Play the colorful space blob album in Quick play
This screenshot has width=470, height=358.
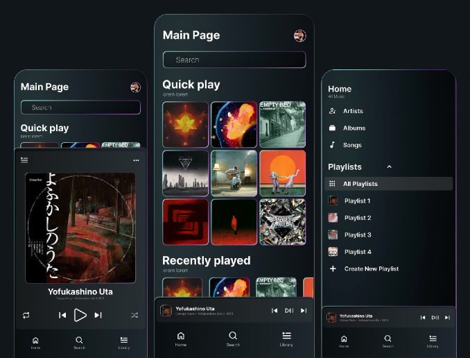pos(234,124)
